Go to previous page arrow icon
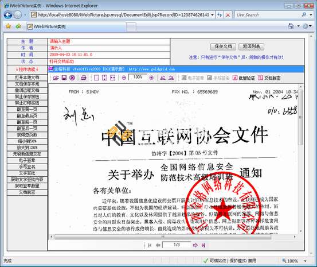Image resolution: width=317 pixels, height=267 pixels. click(x=158, y=245)
